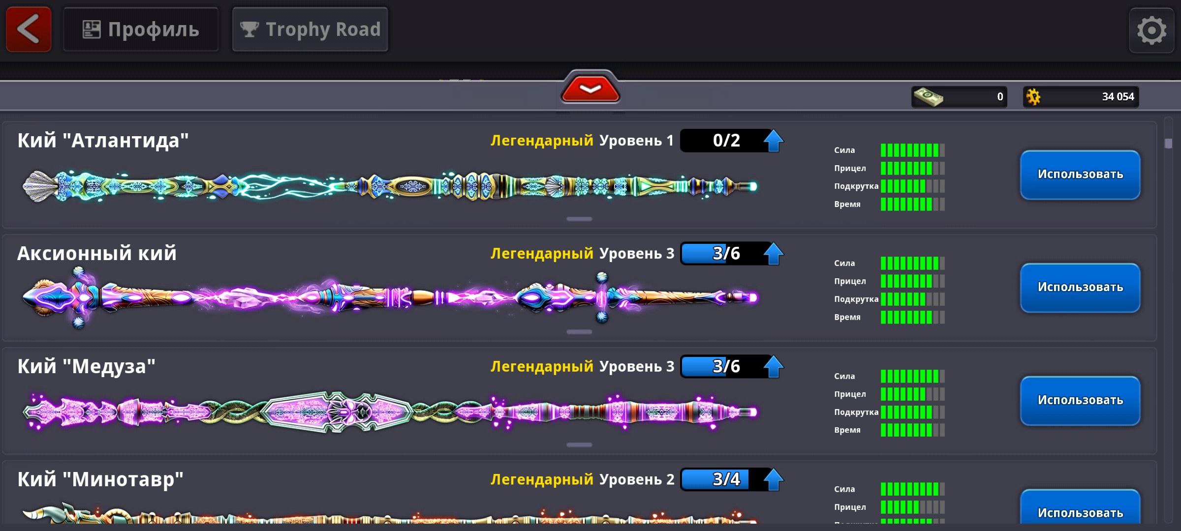Select the Медуза cue image
Image resolution: width=1181 pixels, height=531 pixels.
click(x=390, y=412)
